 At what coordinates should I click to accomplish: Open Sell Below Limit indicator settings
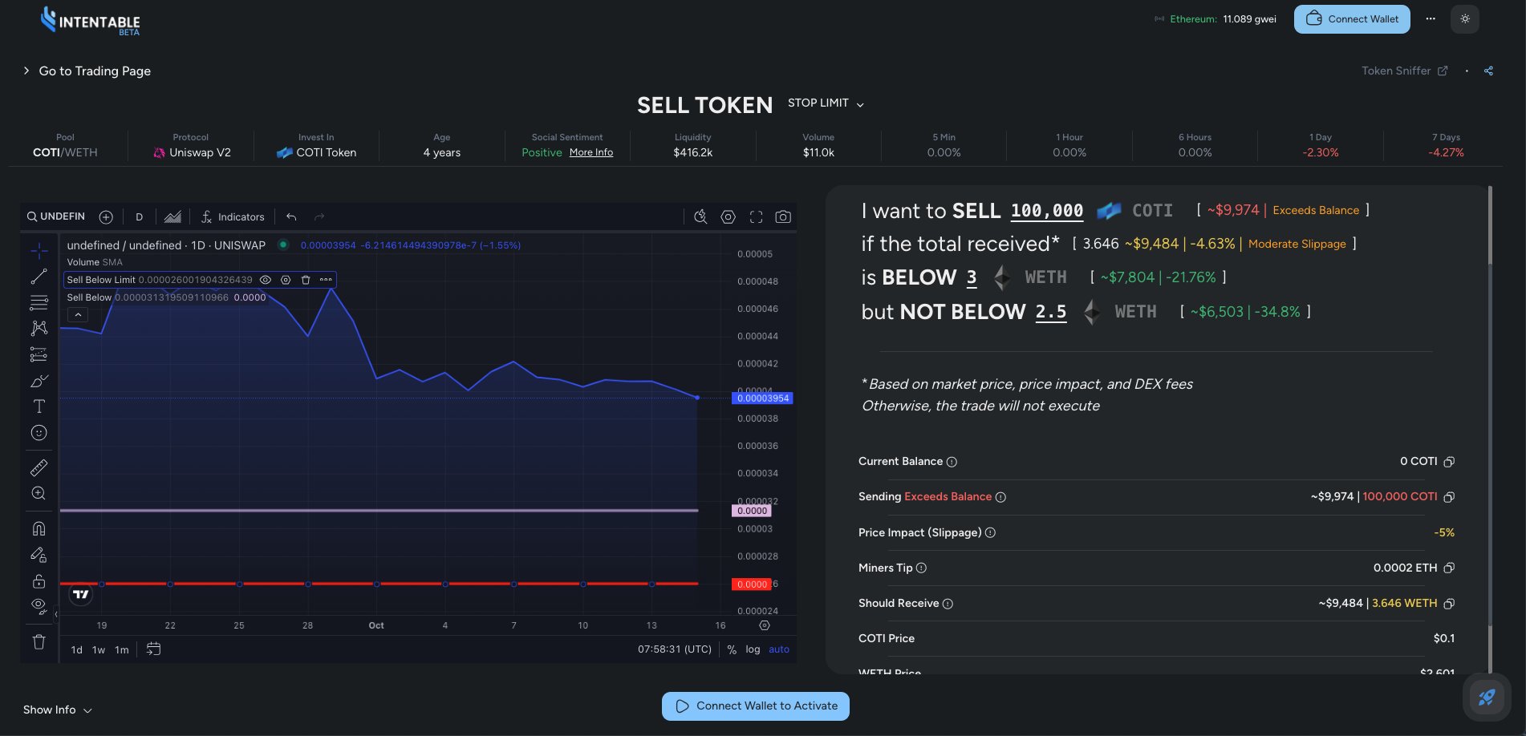pyautogui.click(x=286, y=280)
